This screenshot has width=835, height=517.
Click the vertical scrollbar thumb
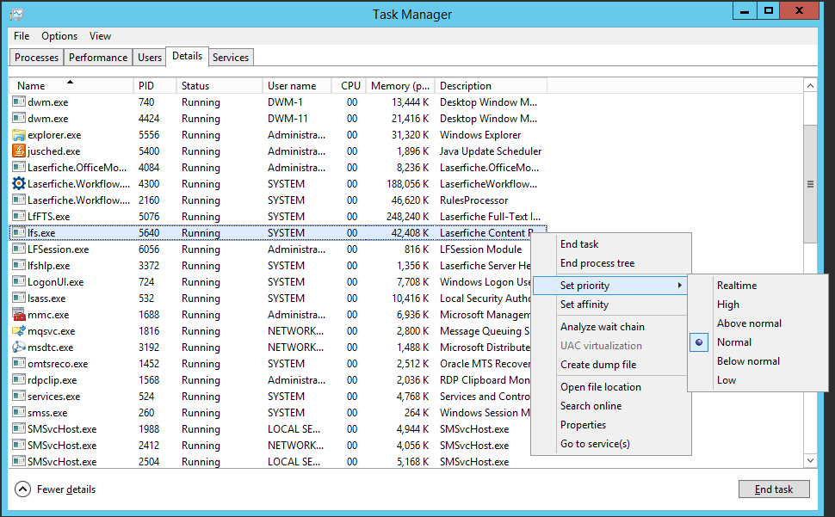click(810, 184)
